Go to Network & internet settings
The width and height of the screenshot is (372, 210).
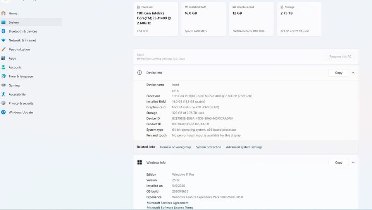[31, 40]
